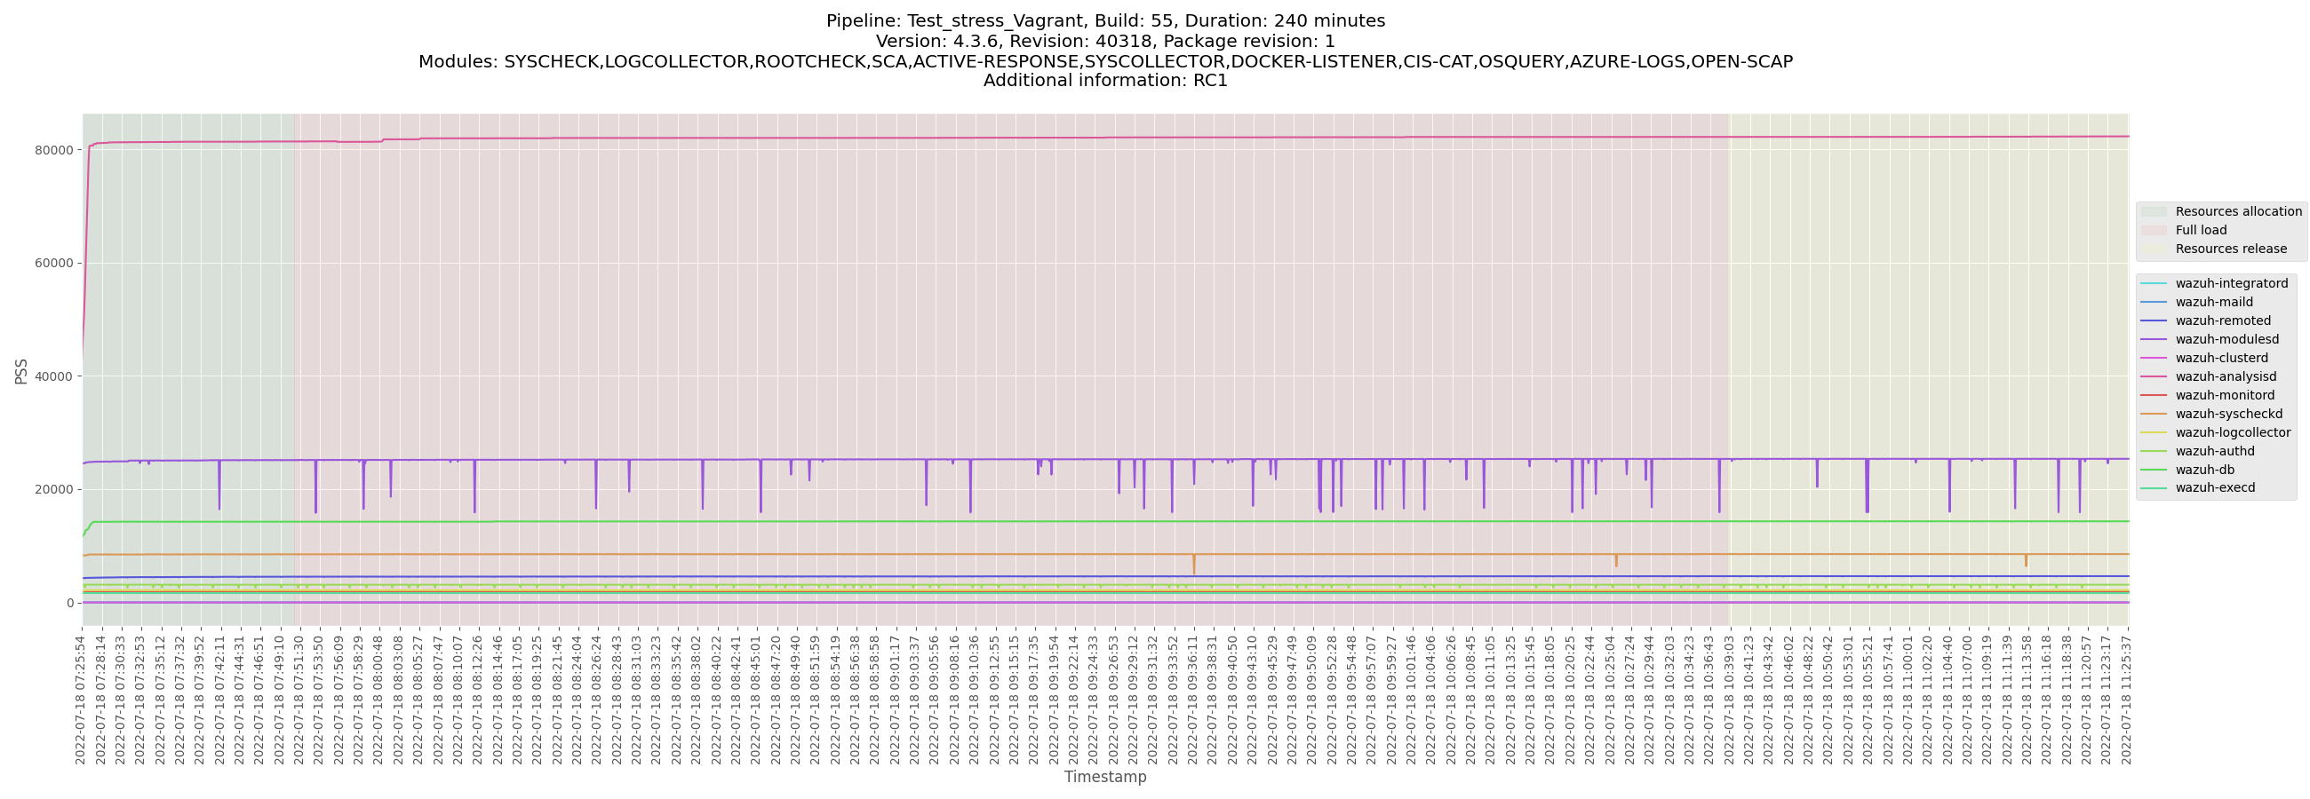
Task: Click the PSS y-axis label
Action: [x=21, y=372]
